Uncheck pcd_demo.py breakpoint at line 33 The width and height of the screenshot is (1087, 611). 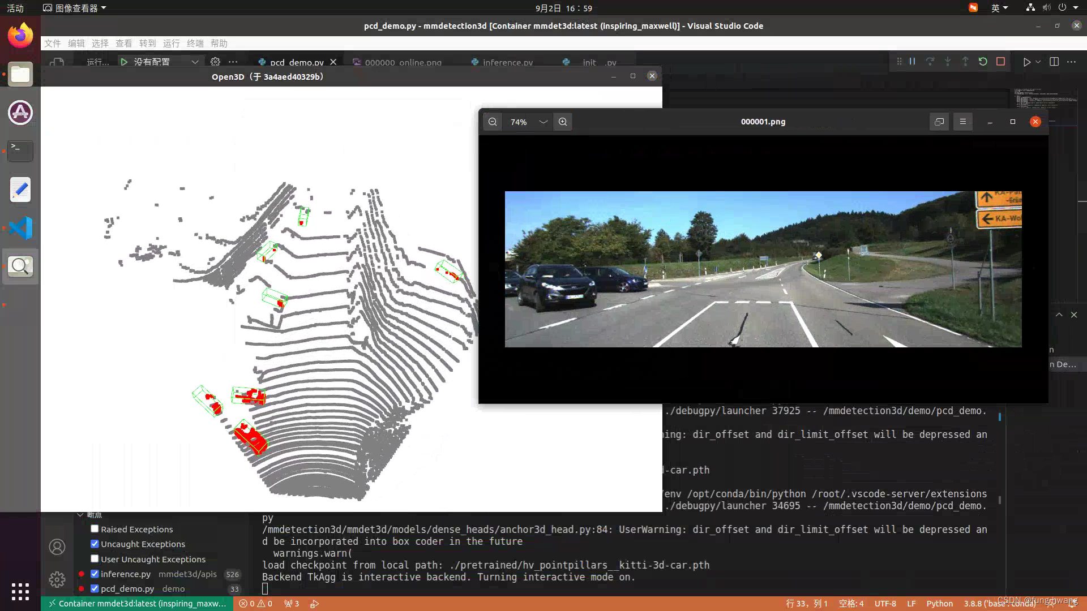coord(95,588)
